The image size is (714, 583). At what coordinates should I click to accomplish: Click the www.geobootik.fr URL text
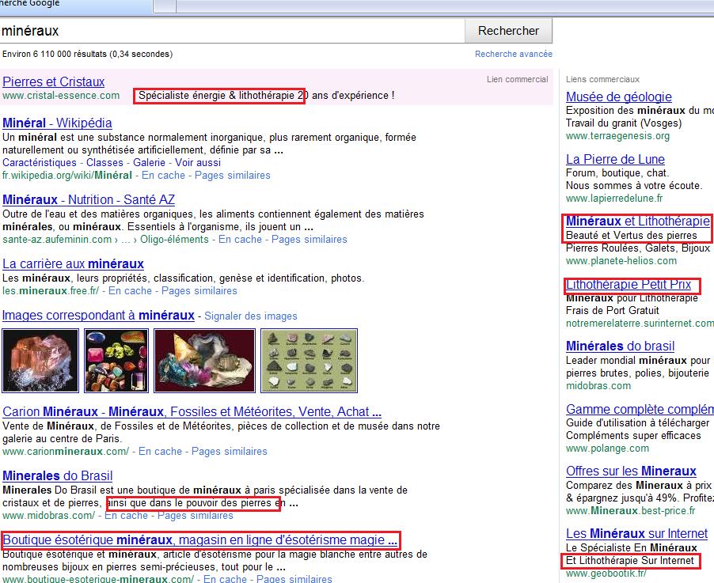(x=606, y=574)
